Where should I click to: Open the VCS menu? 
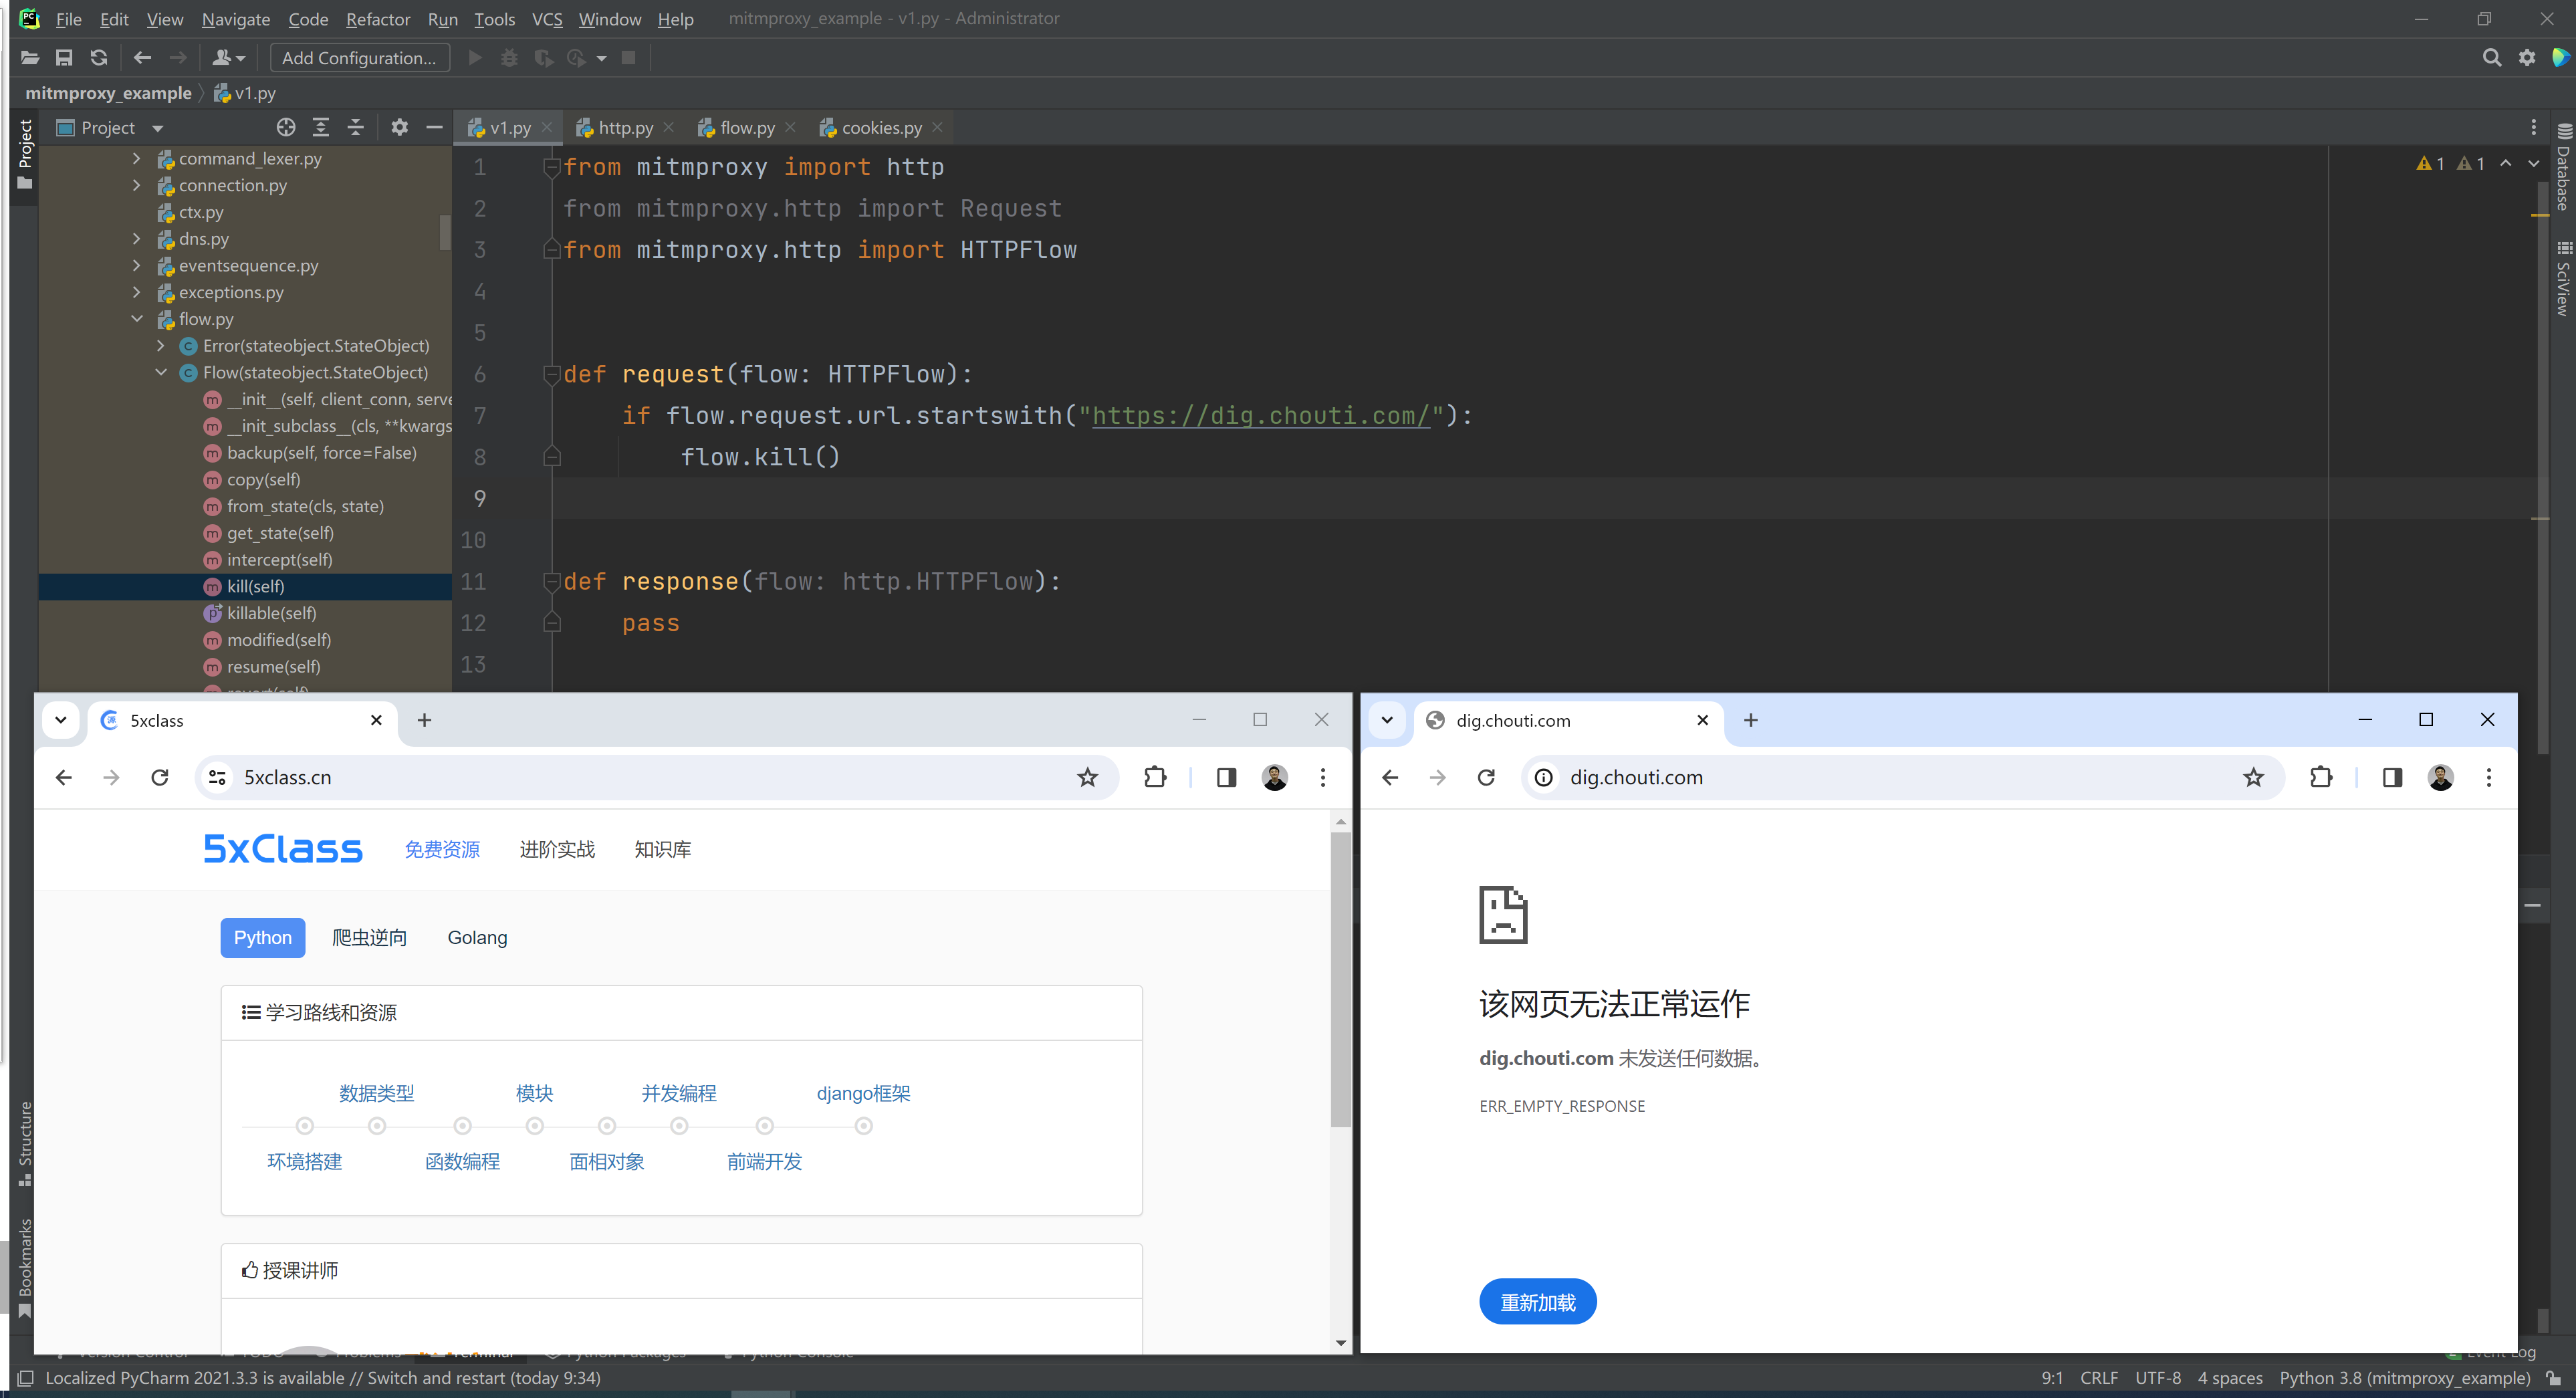547,19
